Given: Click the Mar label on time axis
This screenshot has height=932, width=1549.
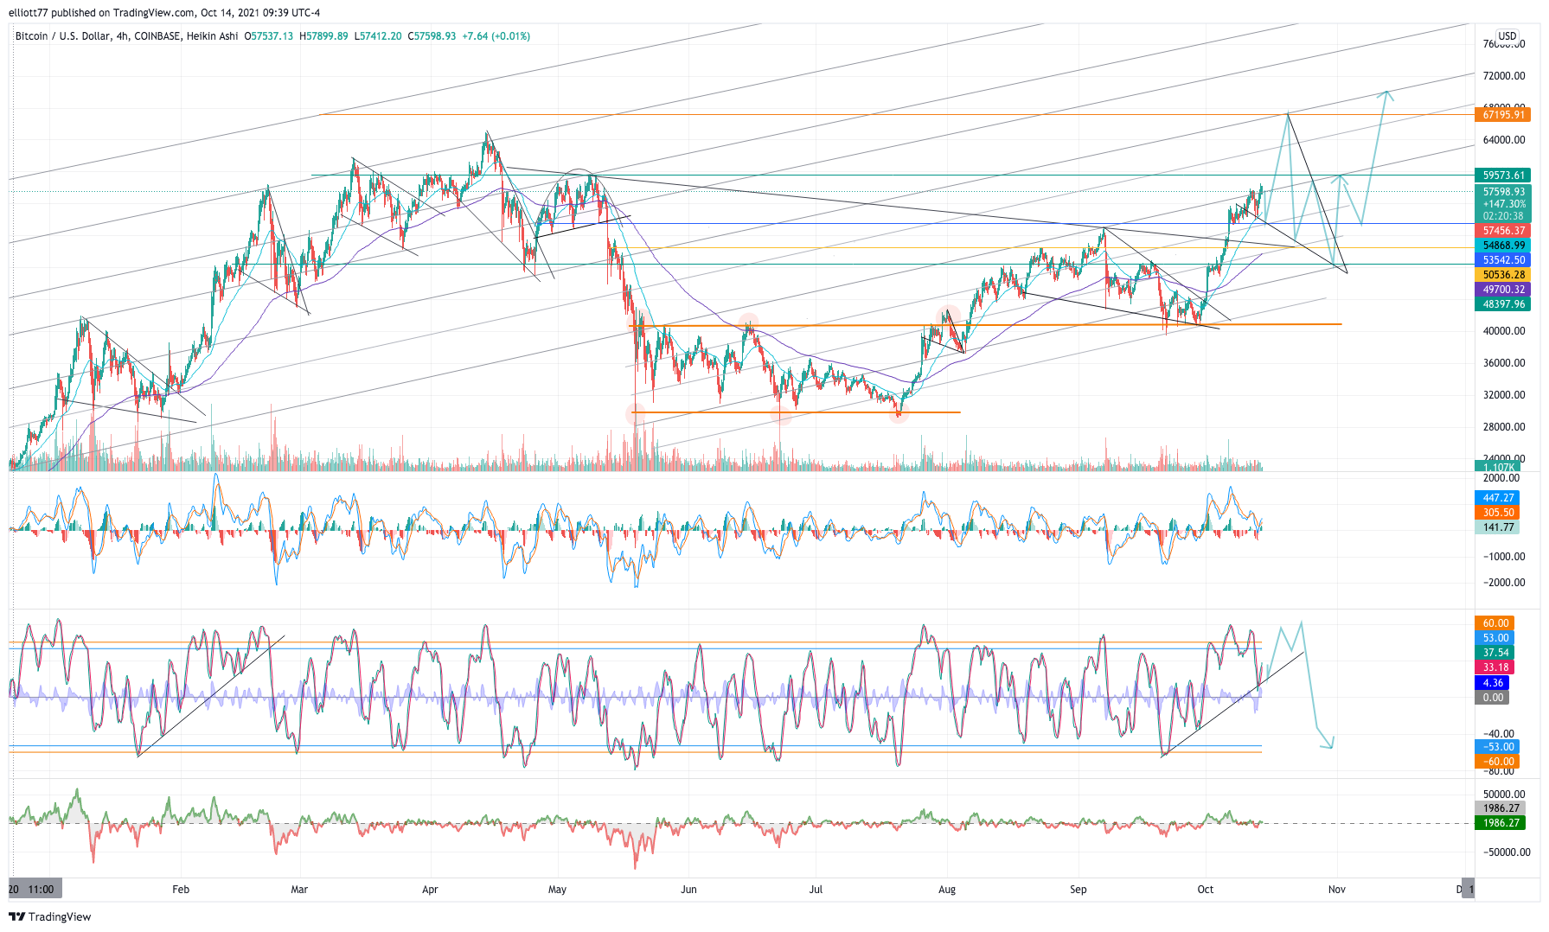Looking at the screenshot, I should (x=299, y=890).
